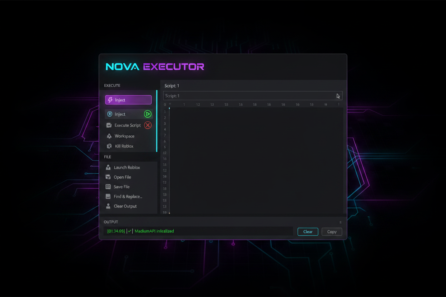Click the [01.34.09] timestamp in output
446x297 pixels.
pyautogui.click(x=116, y=231)
